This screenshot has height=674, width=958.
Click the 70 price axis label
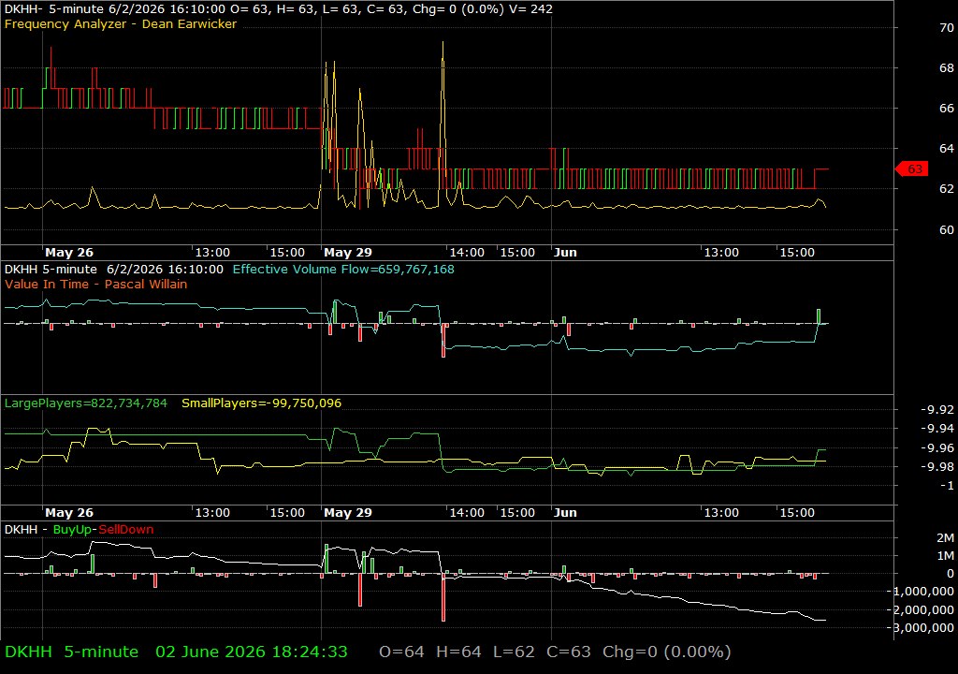click(x=947, y=27)
